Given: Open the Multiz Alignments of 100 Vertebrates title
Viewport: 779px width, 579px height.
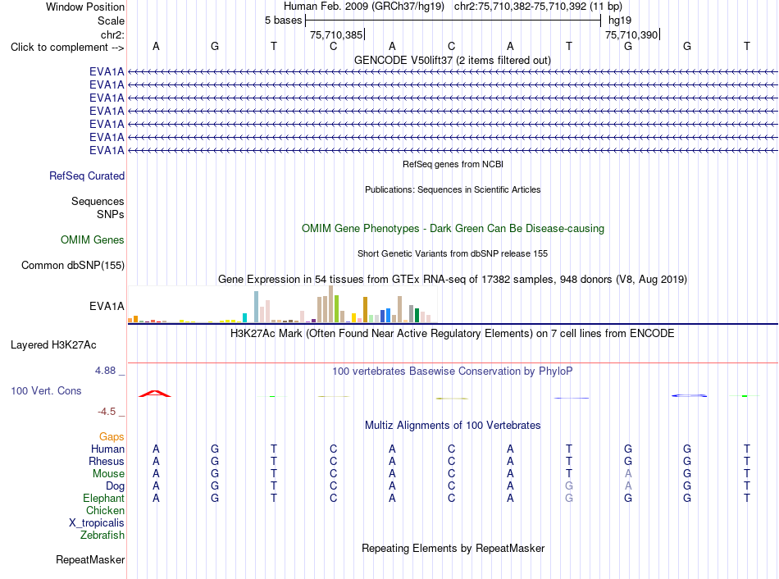Looking at the screenshot, I should [453, 426].
